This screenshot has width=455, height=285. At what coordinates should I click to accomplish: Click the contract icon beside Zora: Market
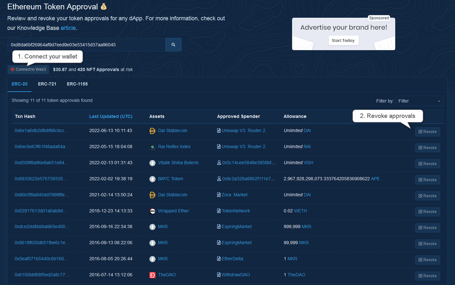click(219, 195)
